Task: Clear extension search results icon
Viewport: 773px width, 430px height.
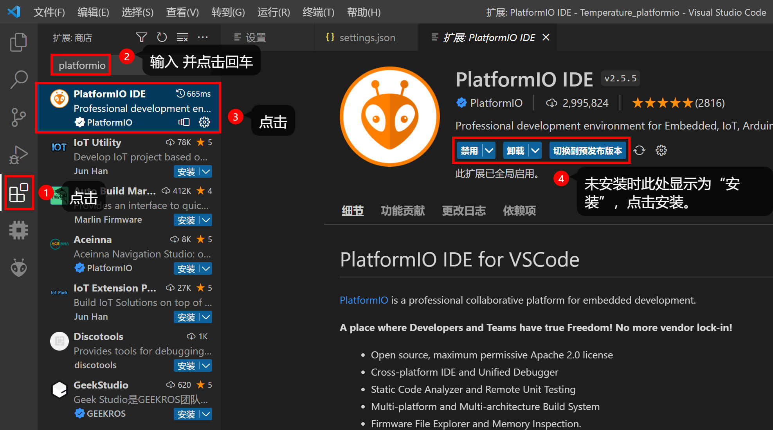Action: click(x=182, y=37)
